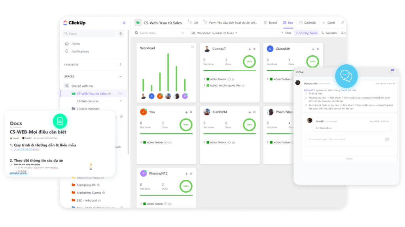This screenshot has width=405, height=227.
Task: Open the Search tasks dropdown chevron
Action: [x=183, y=33]
